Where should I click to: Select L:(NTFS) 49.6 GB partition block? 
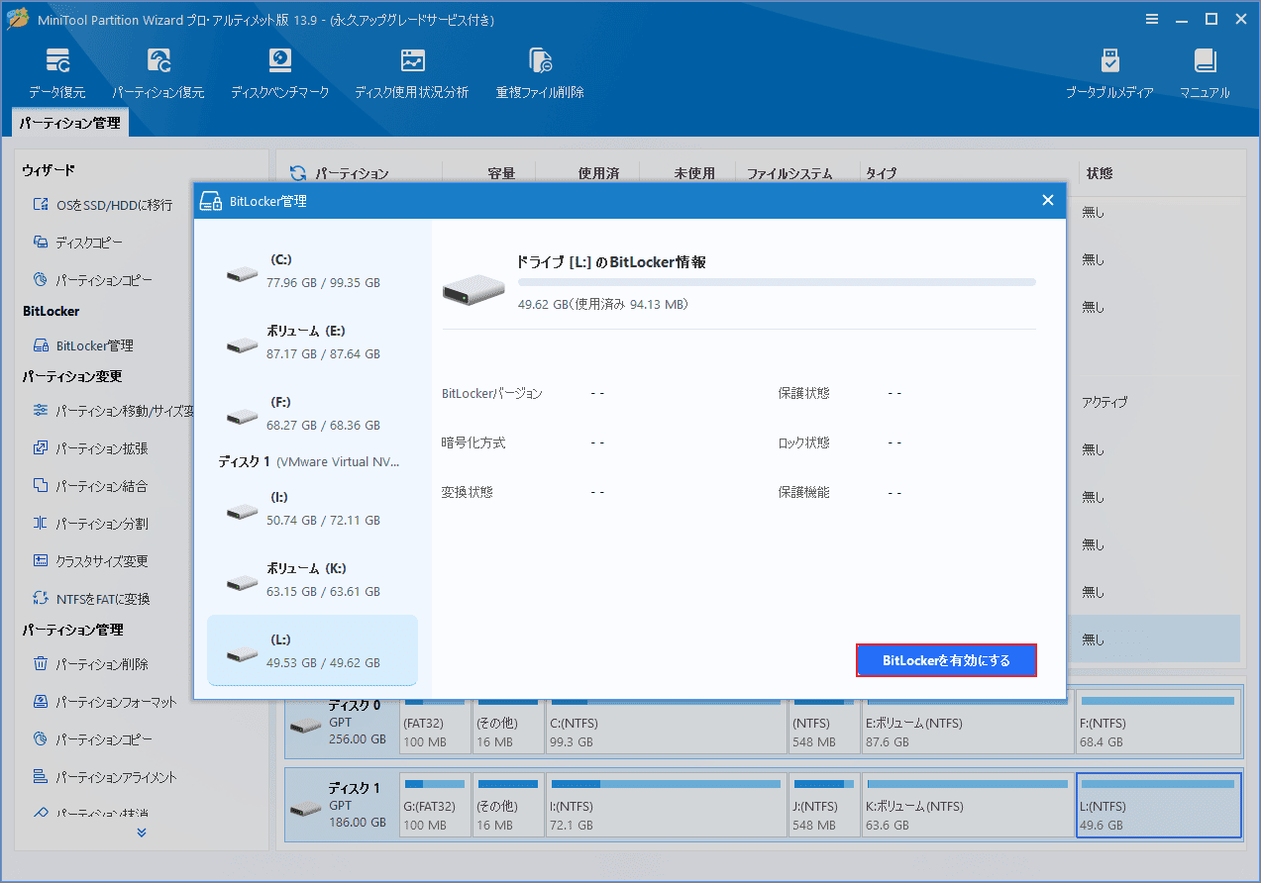pyautogui.click(x=1159, y=805)
